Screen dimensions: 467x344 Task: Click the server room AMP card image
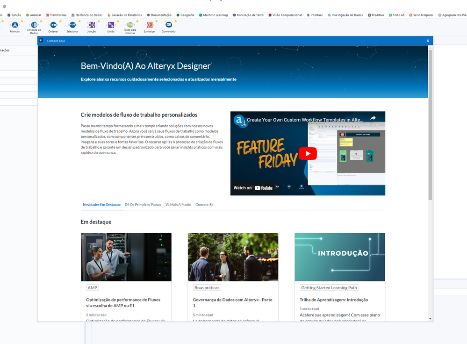click(126, 257)
